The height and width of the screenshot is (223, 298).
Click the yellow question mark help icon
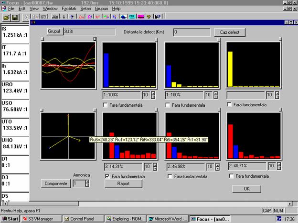[x=149, y=18]
